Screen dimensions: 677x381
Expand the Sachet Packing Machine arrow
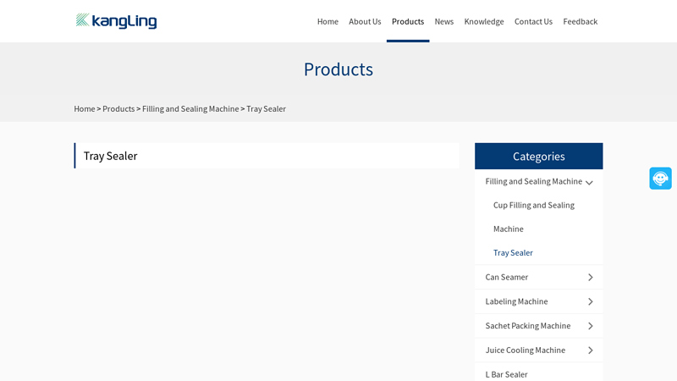point(590,326)
